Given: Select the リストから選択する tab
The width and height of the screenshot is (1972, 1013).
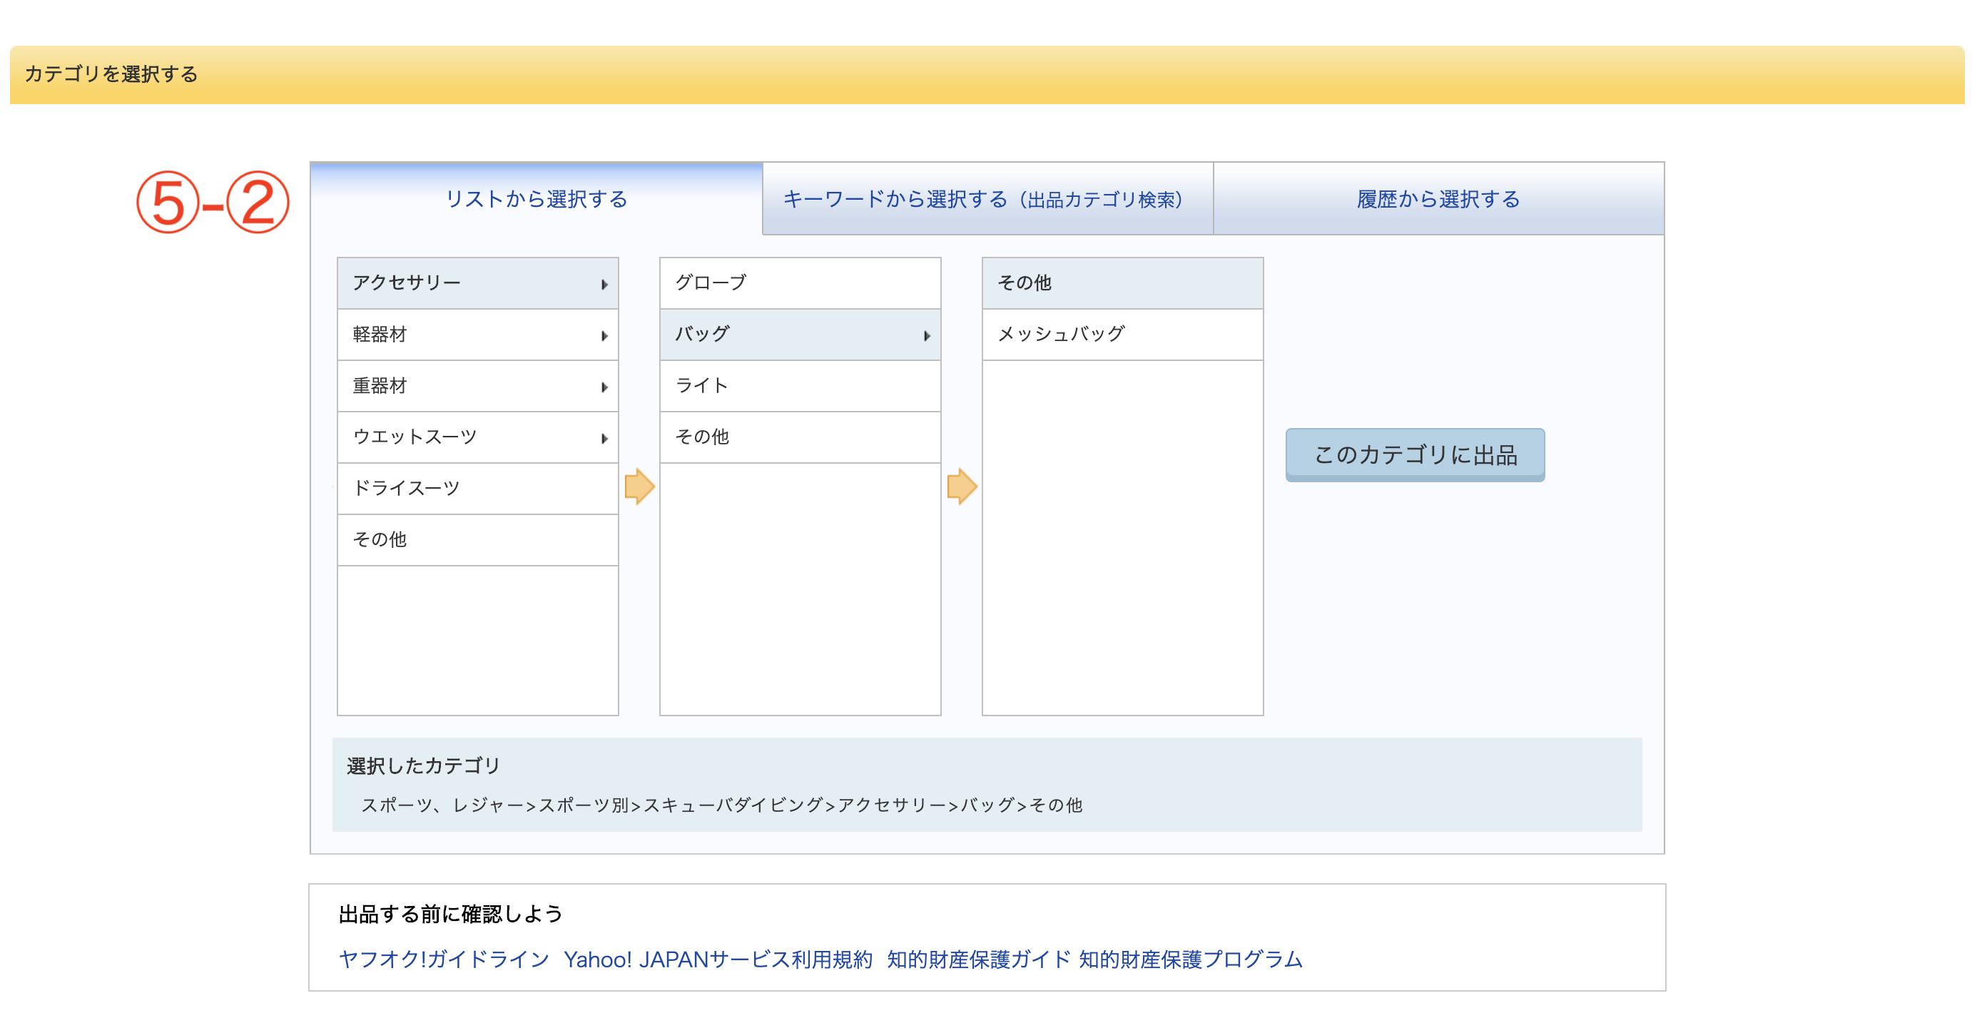Looking at the screenshot, I should tap(536, 199).
